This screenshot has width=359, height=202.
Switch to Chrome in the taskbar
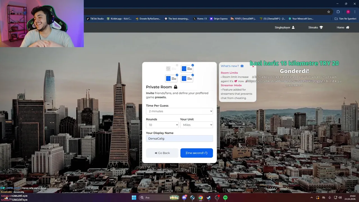(x=201, y=198)
